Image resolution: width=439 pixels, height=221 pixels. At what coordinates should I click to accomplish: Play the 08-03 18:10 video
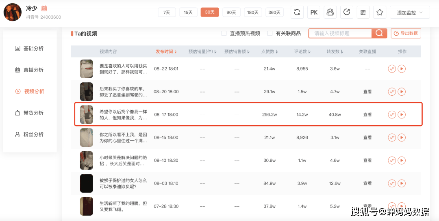(x=402, y=183)
